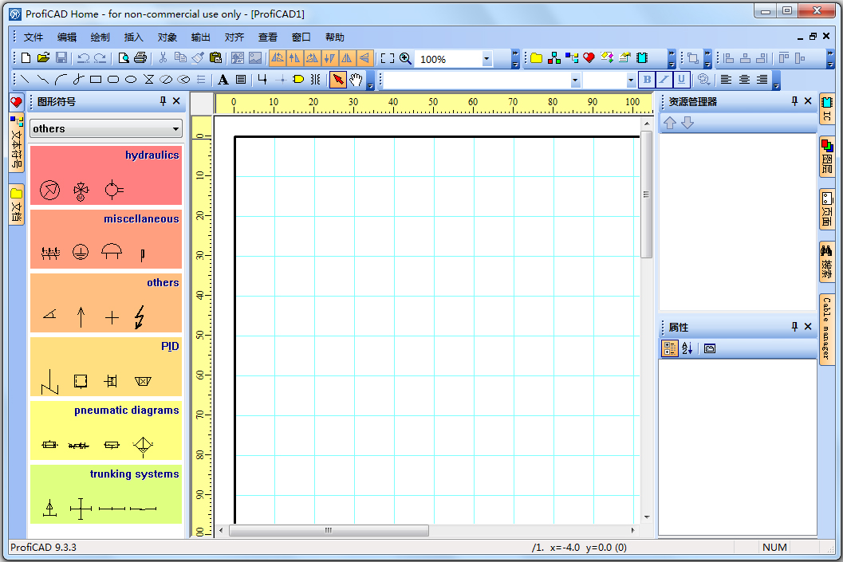The width and height of the screenshot is (843, 562).
Task: Activate the hand pan tool
Action: pos(356,80)
